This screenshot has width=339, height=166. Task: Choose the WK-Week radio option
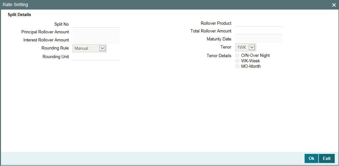(x=237, y=61)
